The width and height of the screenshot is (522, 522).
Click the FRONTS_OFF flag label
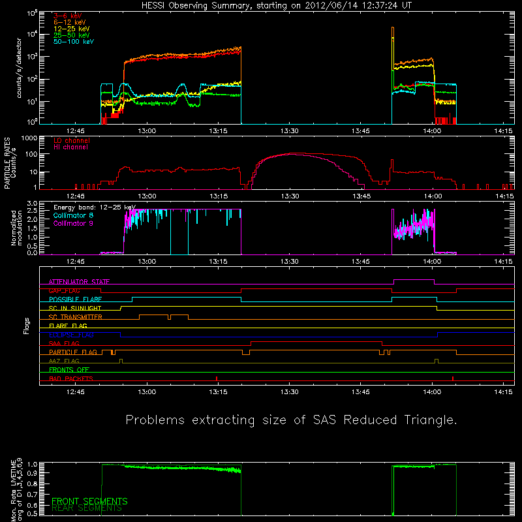69,370
